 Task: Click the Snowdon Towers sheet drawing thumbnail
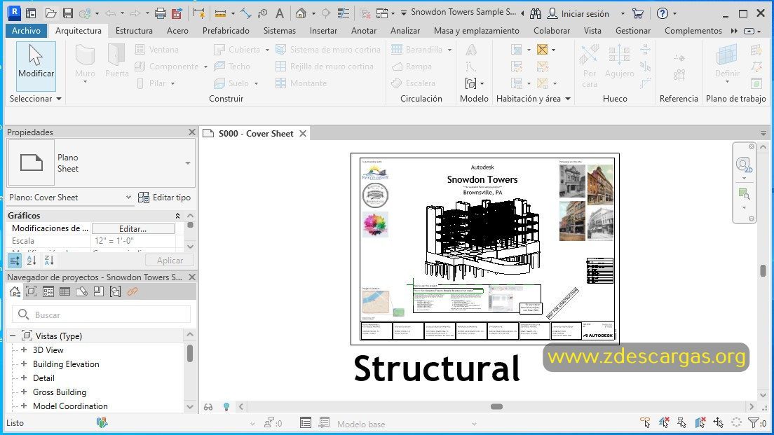(x=484, y=249)
